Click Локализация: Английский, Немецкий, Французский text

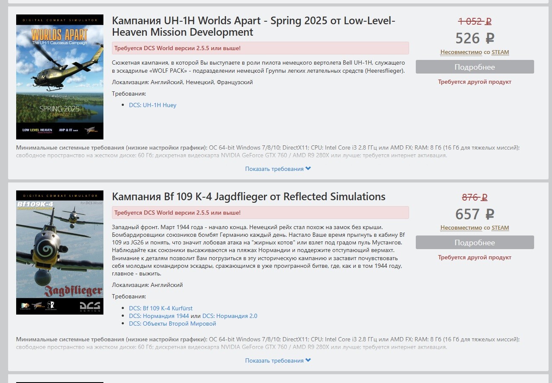tap(182, 82)
